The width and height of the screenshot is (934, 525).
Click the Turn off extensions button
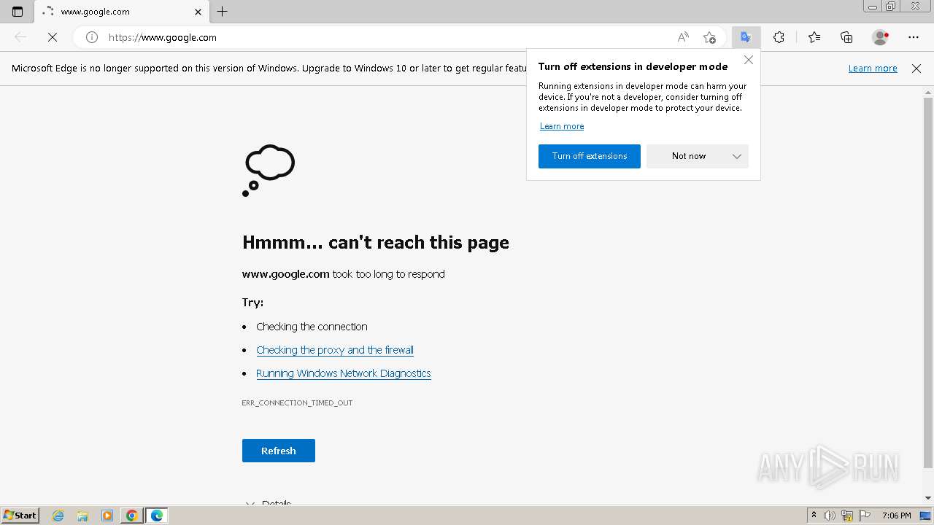coord(590,156)
